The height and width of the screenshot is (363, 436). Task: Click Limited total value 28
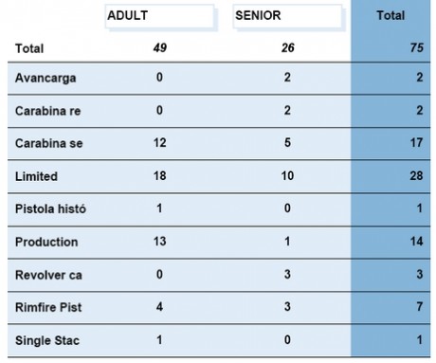[416, 175]
